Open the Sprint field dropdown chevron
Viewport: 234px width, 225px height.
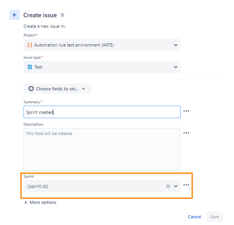[x=175, y=186]
